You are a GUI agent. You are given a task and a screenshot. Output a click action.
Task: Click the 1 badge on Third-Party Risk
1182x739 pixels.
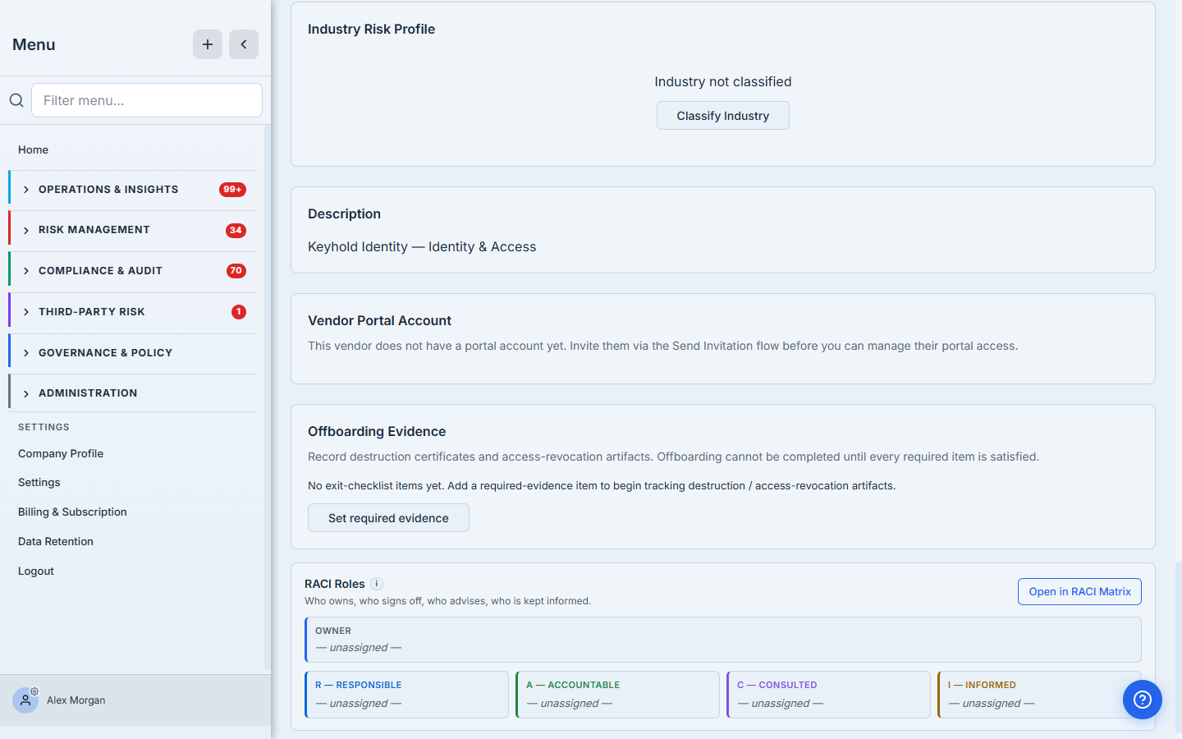click(x=239, y=312)
